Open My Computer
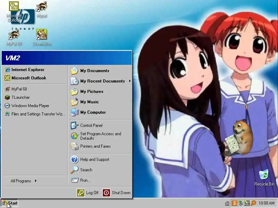The image size is (278, 208). [100, 112]
